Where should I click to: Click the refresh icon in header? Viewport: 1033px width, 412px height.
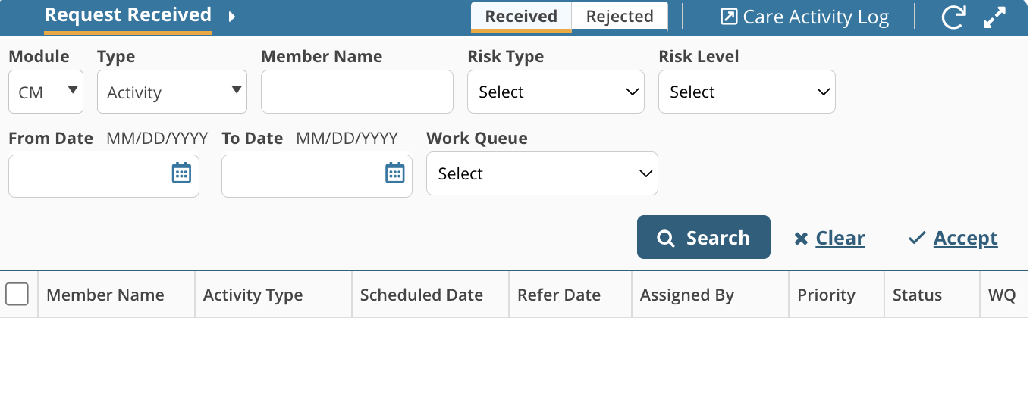point(953,17)
